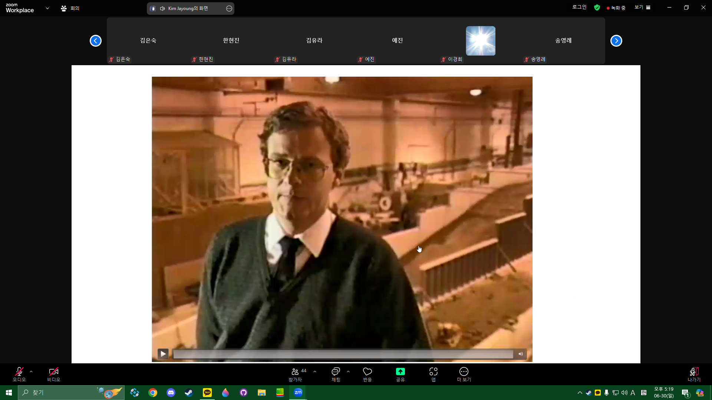Image resolution: width=712 pixels, height=400 pixels.
Task: Open KakaoTalk from the taskbar
Action: pyautogui.click(x=207, y=393)
